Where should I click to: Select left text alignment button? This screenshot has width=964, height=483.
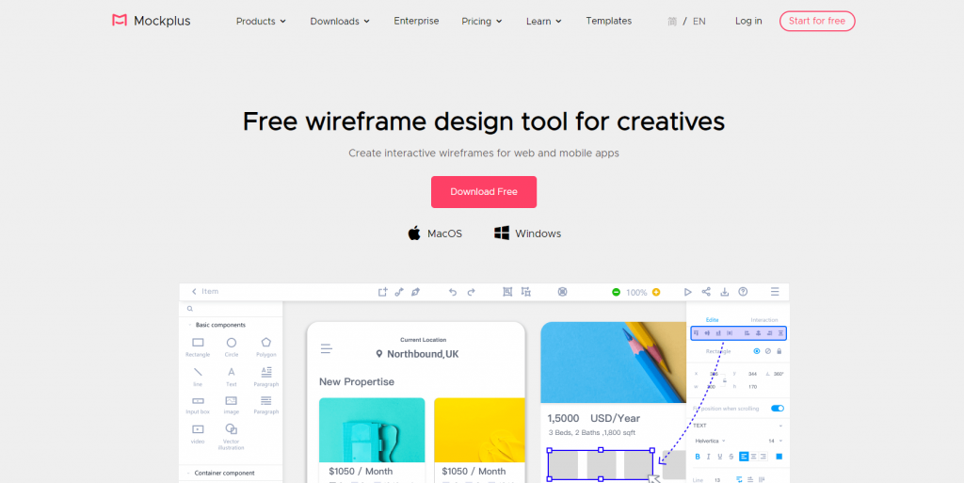(x=744, y=457)
